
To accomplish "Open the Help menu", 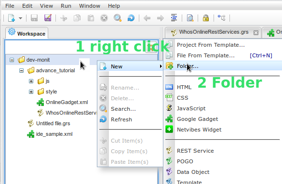I will tap(114, 6).
